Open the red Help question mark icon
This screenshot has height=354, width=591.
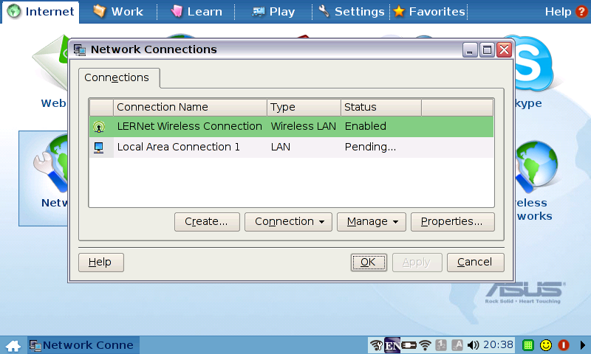coord(581,12)
